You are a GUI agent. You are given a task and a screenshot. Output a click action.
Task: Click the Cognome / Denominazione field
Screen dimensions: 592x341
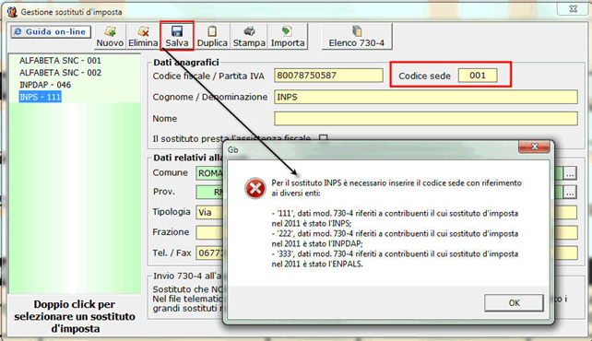[x=426, y=97]
